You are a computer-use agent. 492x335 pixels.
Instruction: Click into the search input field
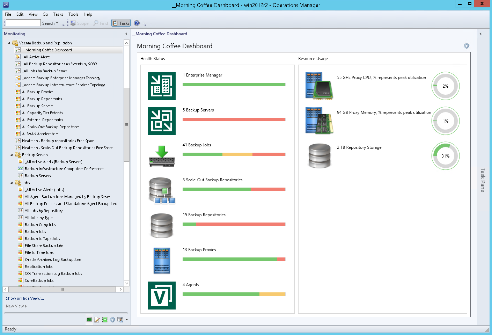23,23
